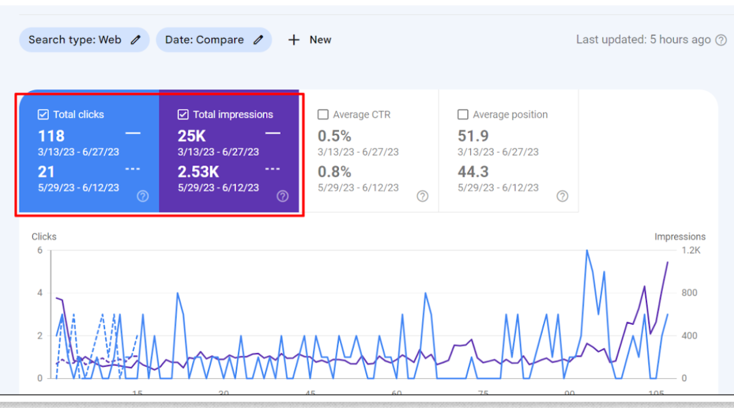Select the 0.8% average CTR value
Screen dimensions: 734x408
click(x=335, y=172)
